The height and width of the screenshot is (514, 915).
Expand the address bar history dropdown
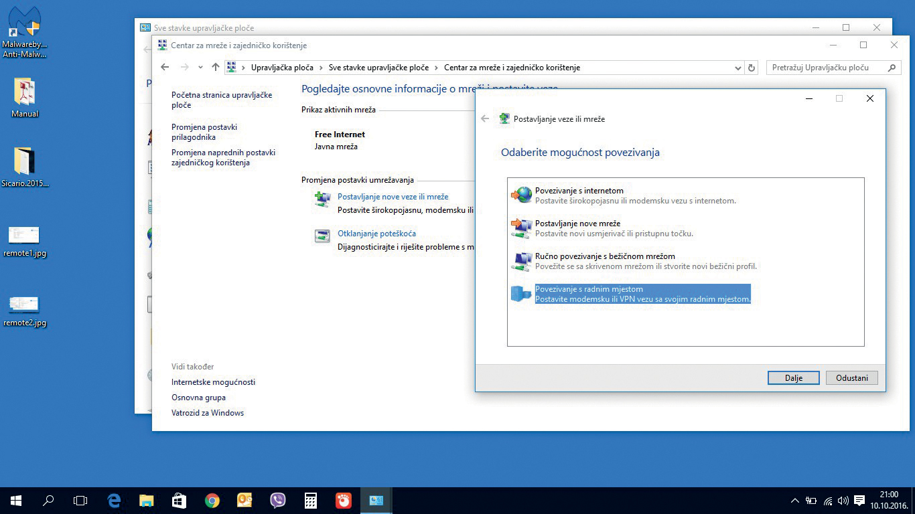pyautogui.click(x=738, y=68)
